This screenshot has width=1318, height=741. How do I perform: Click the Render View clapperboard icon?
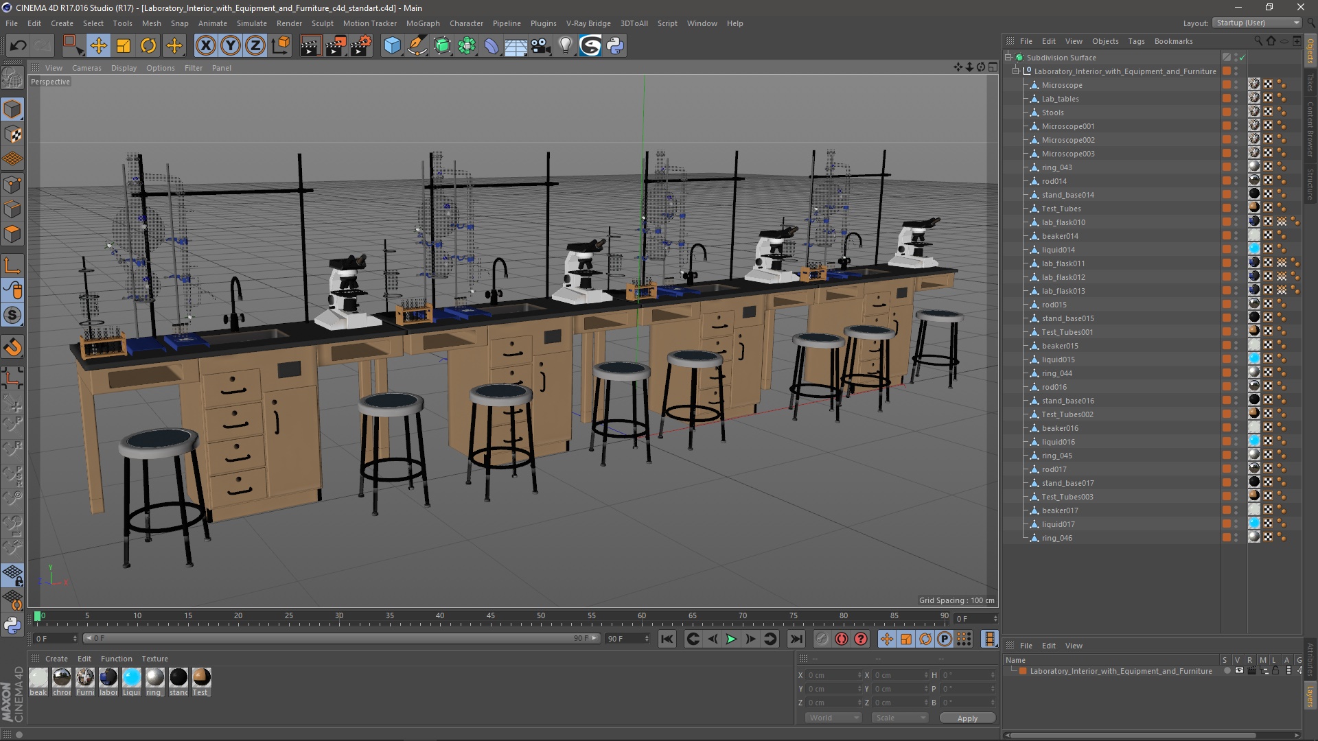(310, 46)
